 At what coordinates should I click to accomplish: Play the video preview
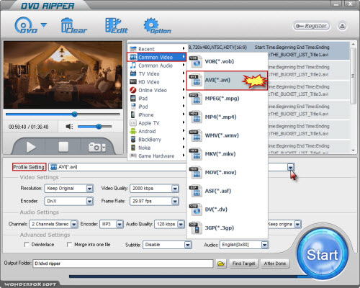coord(30,147)
